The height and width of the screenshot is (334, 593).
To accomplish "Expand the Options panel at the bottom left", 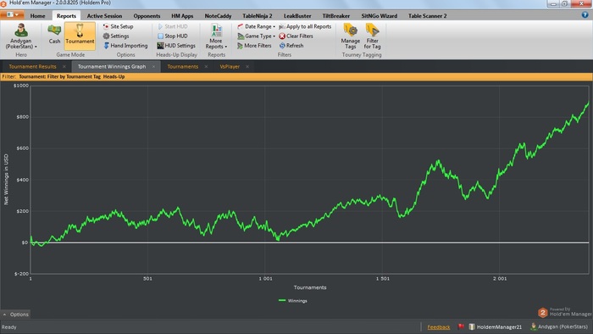I will (x=15, y=315).
